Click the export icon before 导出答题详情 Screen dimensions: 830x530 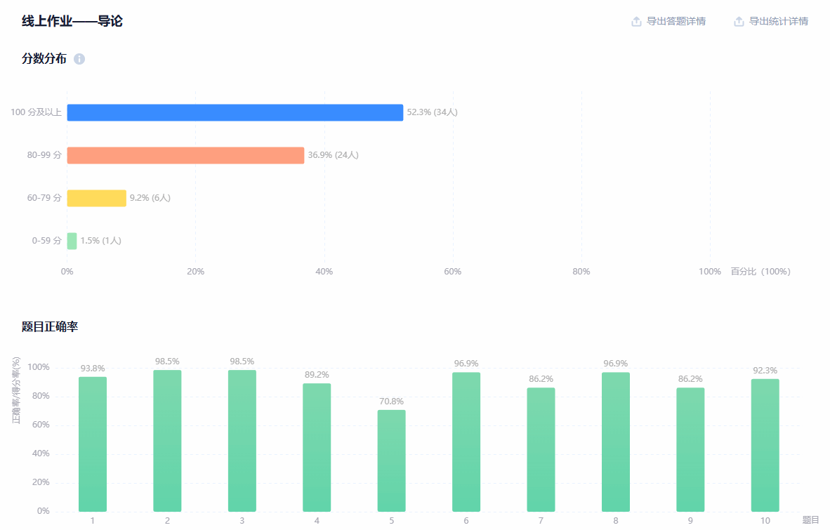coord(636,22)
